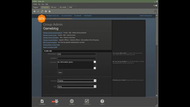
Task: Click the Search Coming Soon text
Action: pos(146,16)
